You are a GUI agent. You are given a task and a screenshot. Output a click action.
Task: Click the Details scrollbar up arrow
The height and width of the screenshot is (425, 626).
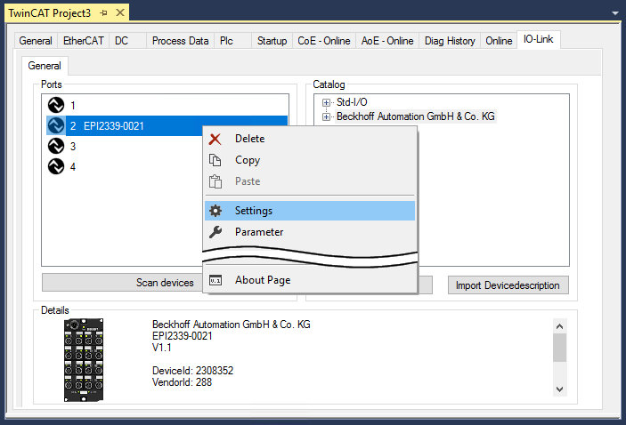tap(560, 326)
